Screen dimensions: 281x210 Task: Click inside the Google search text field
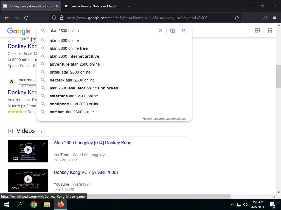pos(102,31)
